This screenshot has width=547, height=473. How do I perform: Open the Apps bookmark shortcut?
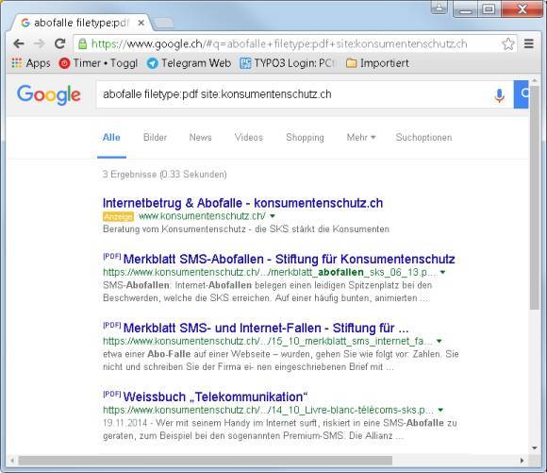pyautogui.click(x=31, y=63)
